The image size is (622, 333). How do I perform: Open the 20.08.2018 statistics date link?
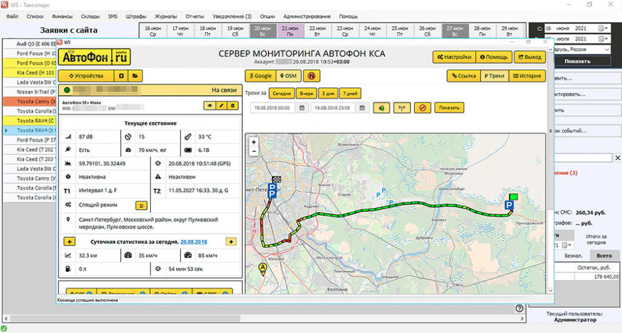194,241
